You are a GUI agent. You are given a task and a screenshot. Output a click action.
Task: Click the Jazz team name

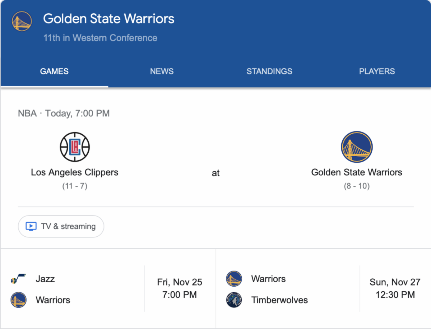[45, 279]
